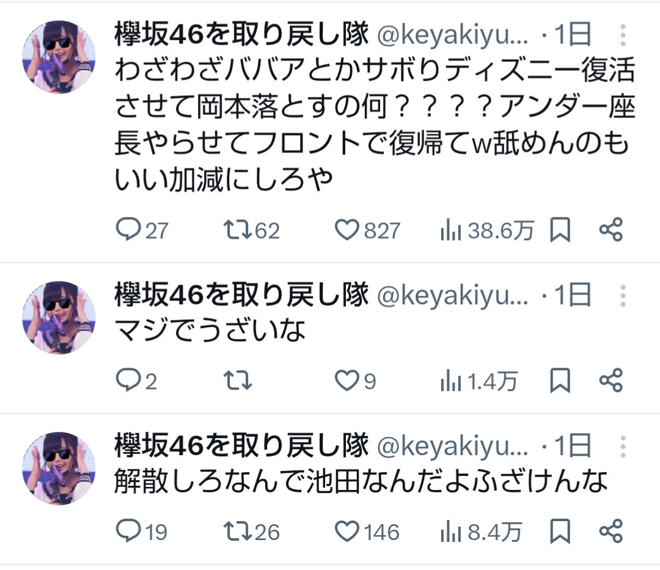Like the tweet with 827 likes
This screenshot has width=660, height=570.
point(348,230)
